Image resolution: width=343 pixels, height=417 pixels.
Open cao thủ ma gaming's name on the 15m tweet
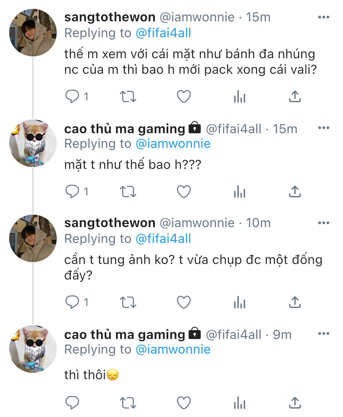point(125,129)
